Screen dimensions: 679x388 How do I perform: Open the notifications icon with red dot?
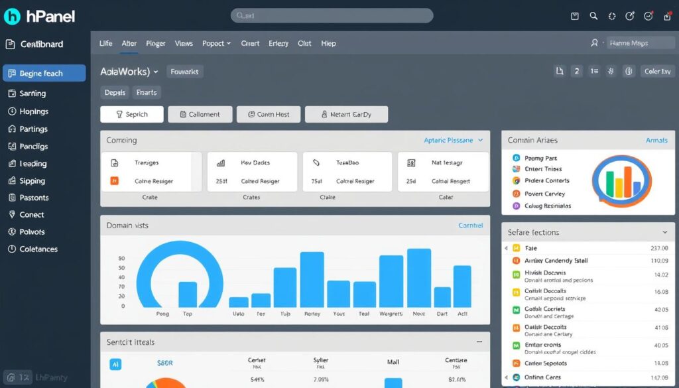pyautogui.click(x=648, y=16)
